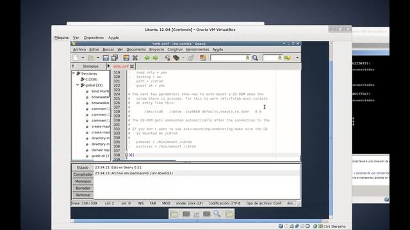Open VirtualBox's Máquina menu
The width and height of the screenshot is (410, 230).
61,38
